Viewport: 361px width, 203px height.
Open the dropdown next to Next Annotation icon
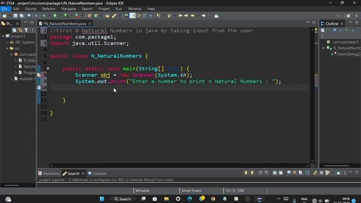[164, 16]
